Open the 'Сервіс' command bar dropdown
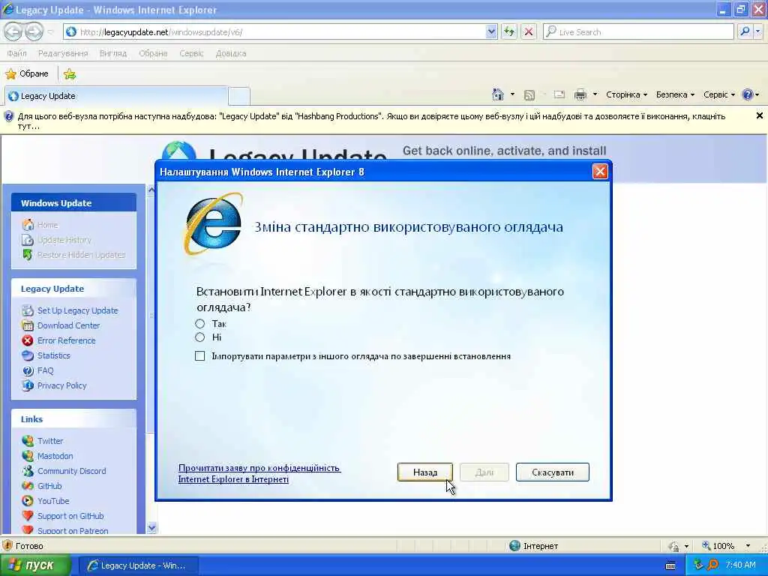This screenshot has width=768, height=576. coord(719,94)
